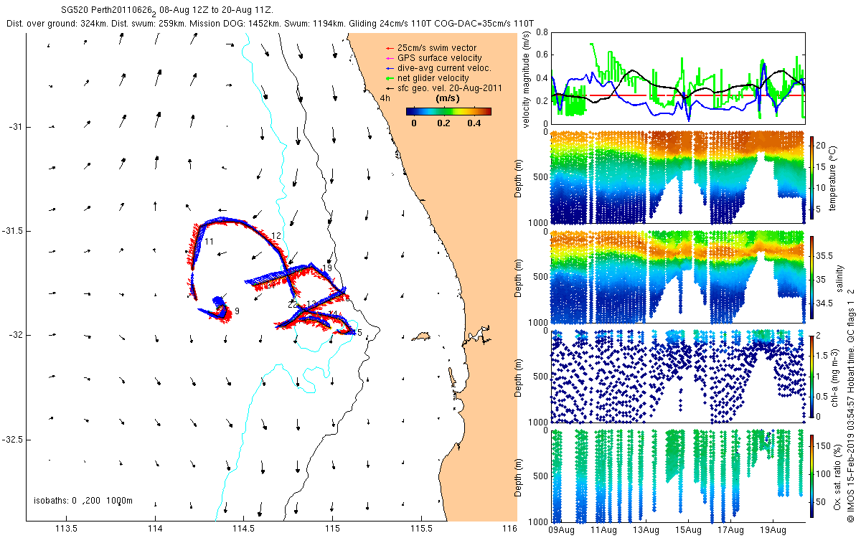Click latitude tick '-32.5' on map axis
The width and height of the screenshot is (861, 538).
tap(13, 439)
